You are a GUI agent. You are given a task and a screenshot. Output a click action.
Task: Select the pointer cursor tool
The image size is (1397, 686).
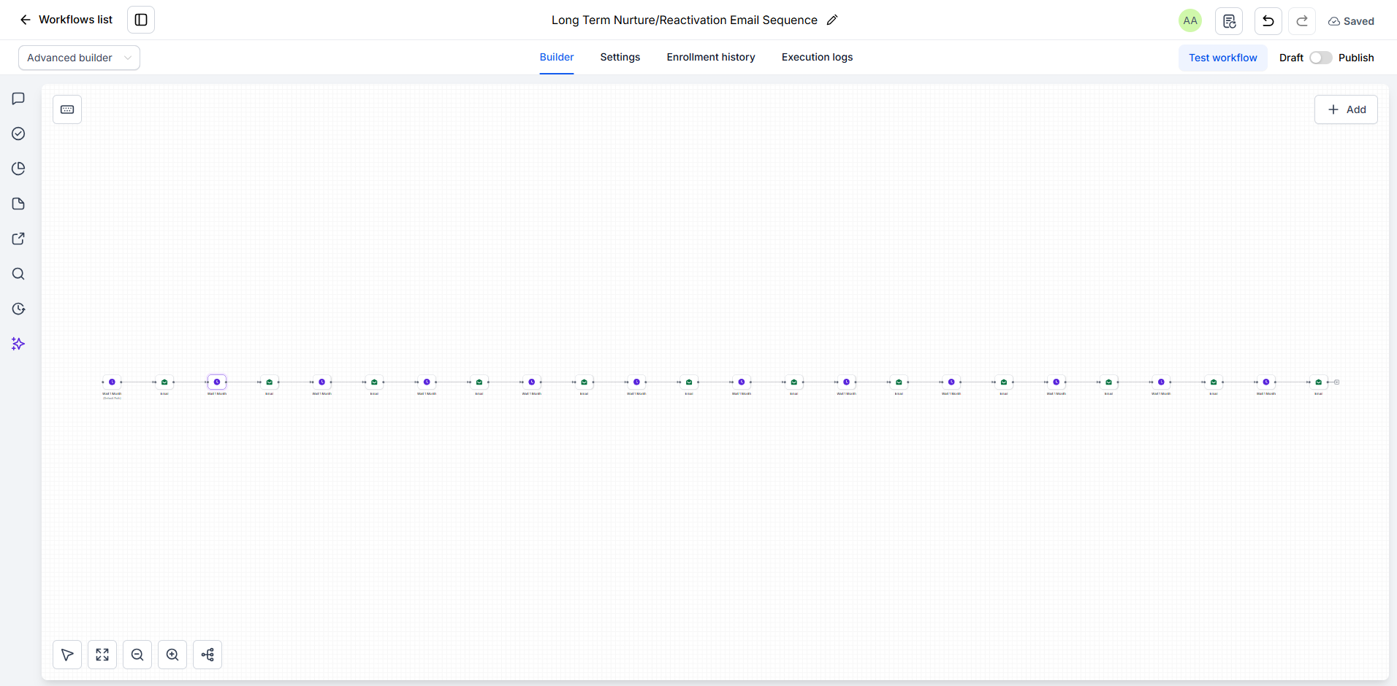(x=67, y=655)
